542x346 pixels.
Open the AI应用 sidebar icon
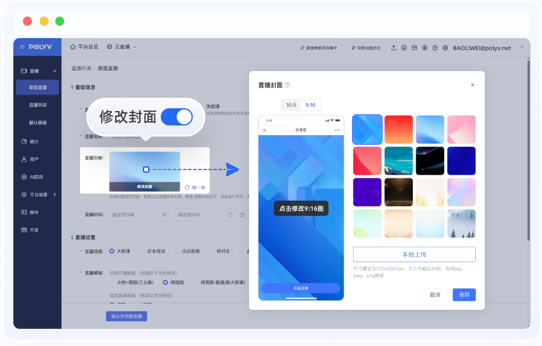24,176
